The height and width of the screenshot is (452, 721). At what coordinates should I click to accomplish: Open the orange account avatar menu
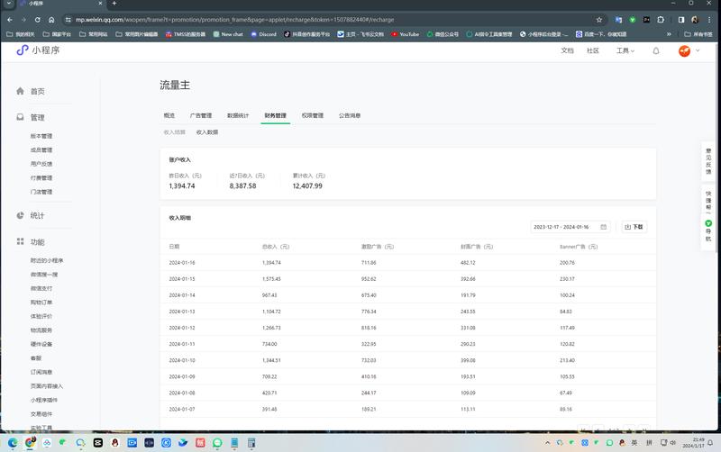point(684,51)
